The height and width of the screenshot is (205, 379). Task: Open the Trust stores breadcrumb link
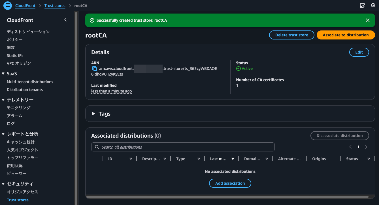[55, 5]
